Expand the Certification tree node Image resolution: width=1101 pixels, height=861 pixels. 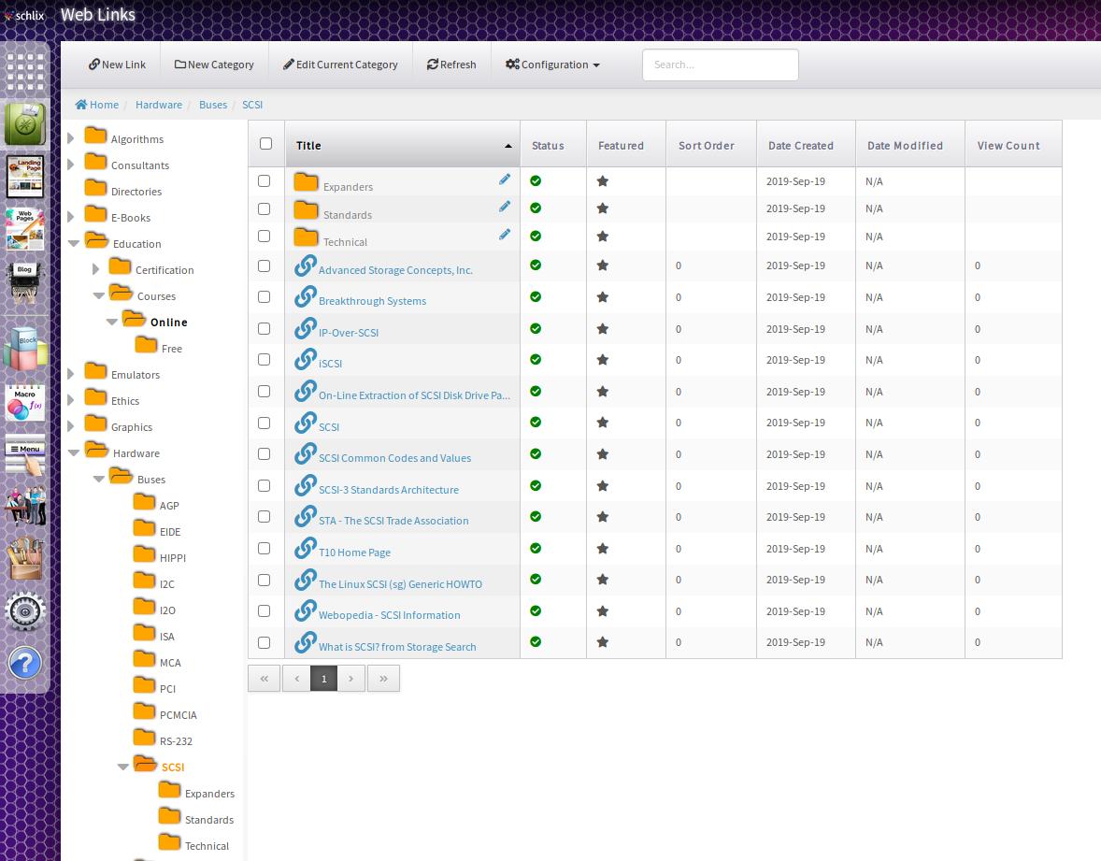tap(95, 269)
